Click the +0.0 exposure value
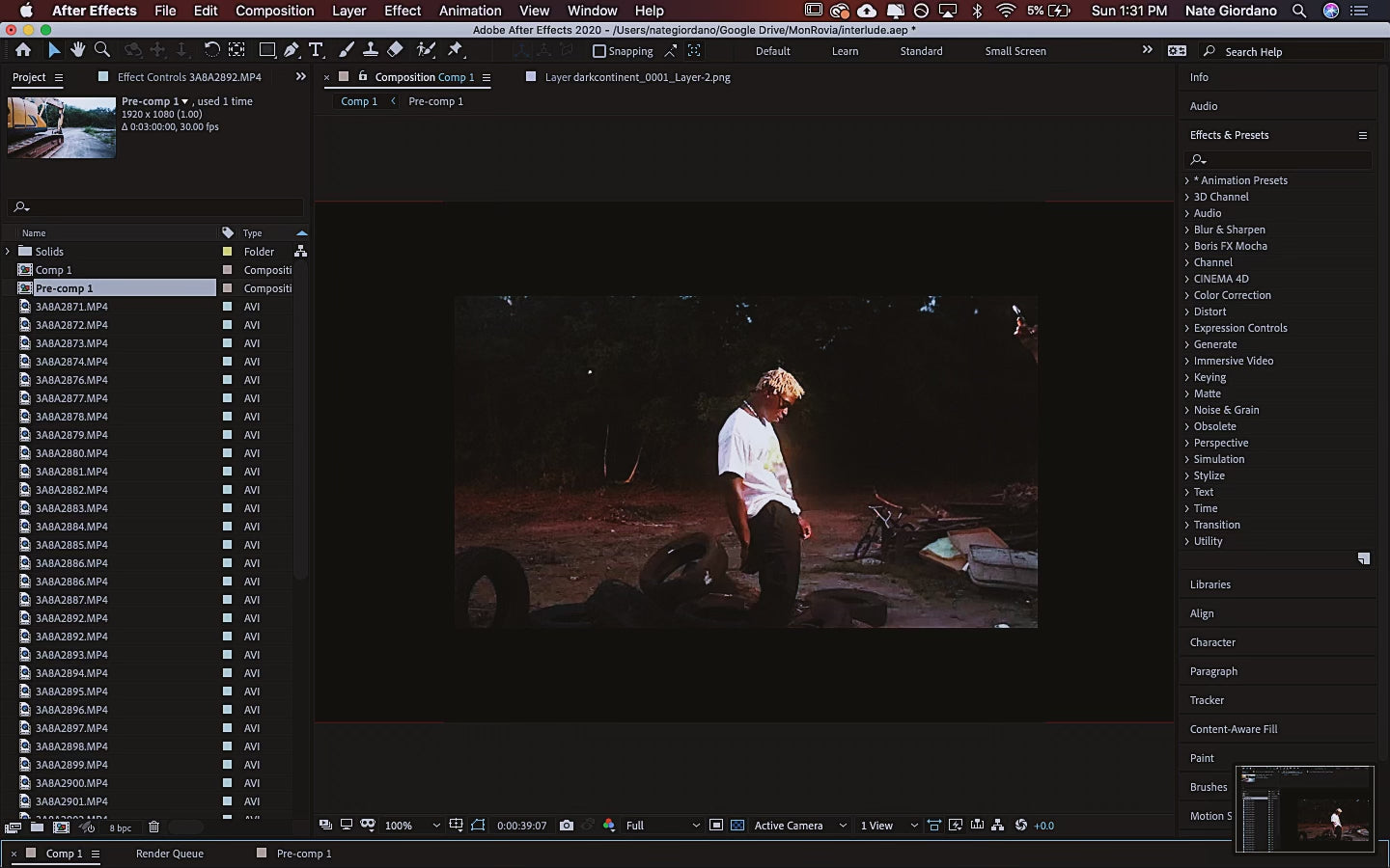Viewport: 1390px width, 868px height. point(1044,826)
